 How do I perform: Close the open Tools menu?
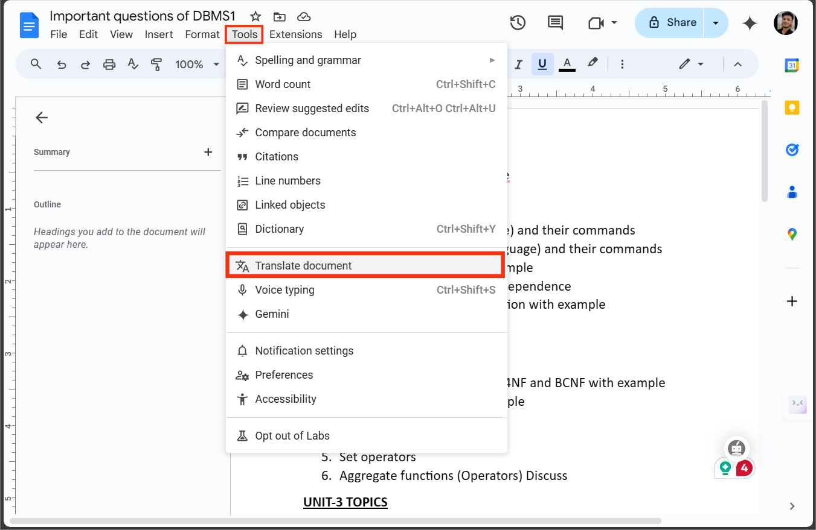coord(245,34)
